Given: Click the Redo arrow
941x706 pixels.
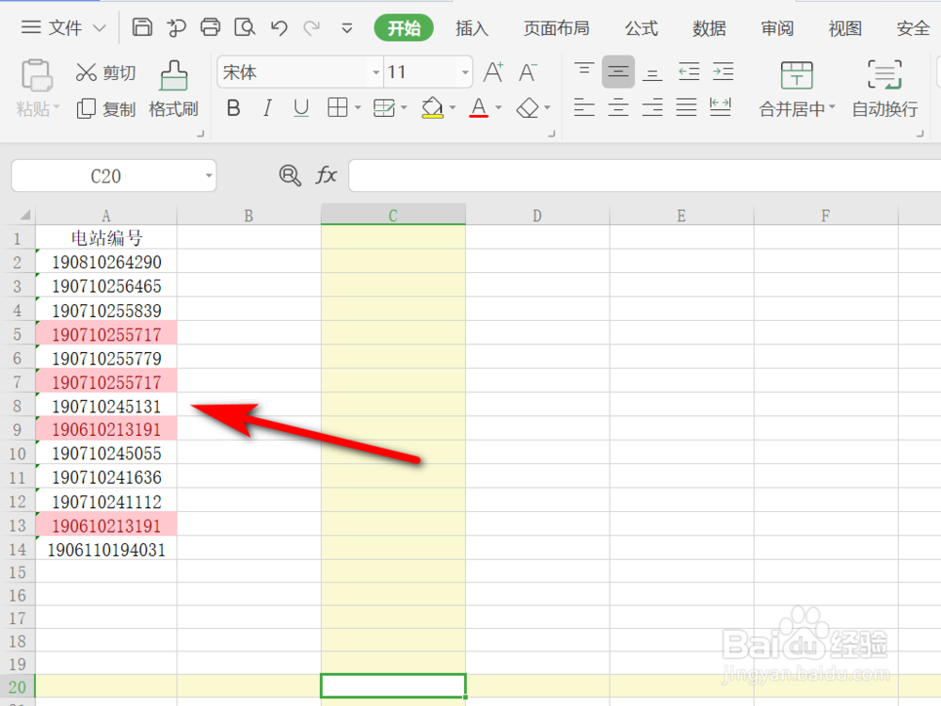Looking at the screenshot, I should click(x=311, y=27).
